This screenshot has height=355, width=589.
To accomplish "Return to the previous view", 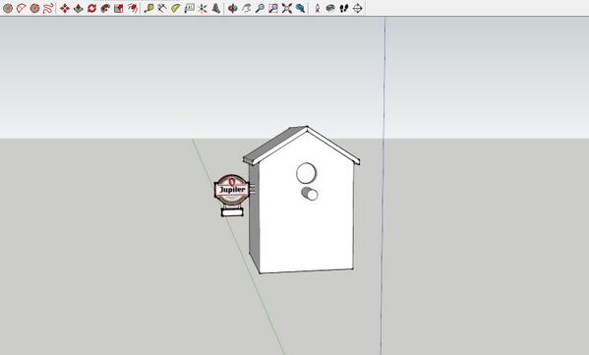I will 301,8.
